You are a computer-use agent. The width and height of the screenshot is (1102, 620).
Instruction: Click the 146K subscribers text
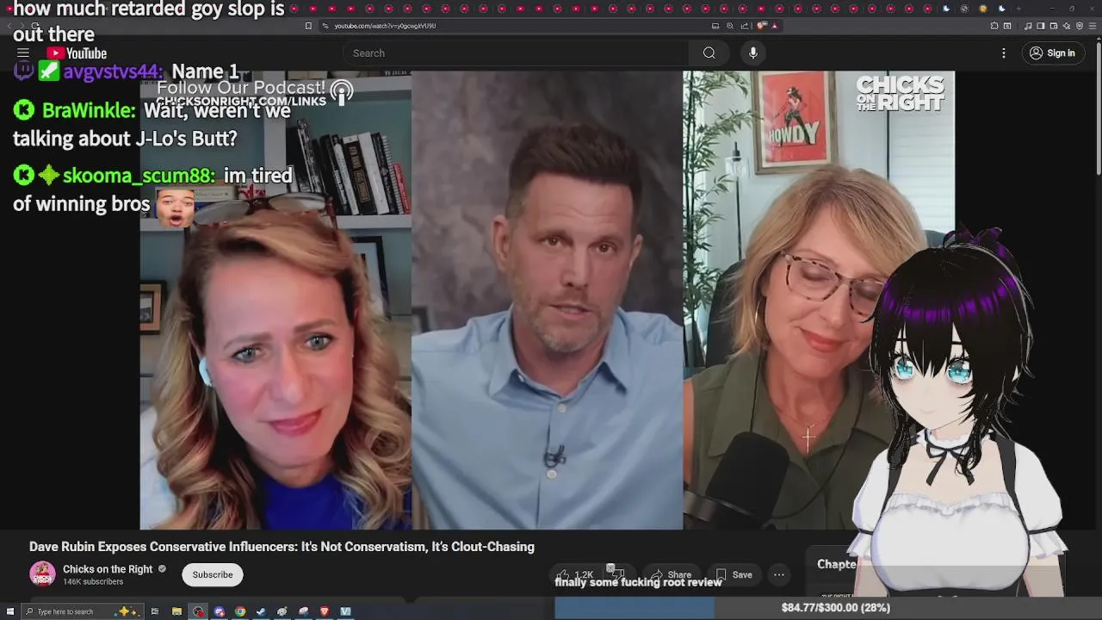[x=93, y=582]
